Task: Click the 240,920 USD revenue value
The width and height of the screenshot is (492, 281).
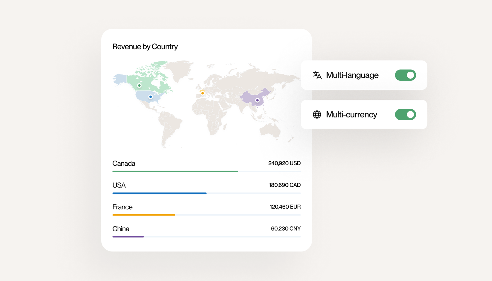Action: [284, 163]
